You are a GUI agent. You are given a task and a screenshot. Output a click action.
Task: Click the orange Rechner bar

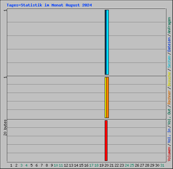107,97
